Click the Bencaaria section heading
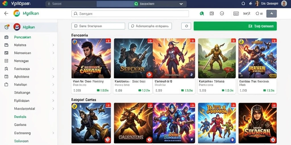Viewport: 291px width, 145px height. 80,35
